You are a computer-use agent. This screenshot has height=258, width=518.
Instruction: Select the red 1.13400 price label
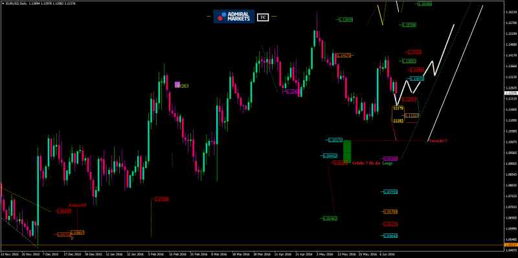pyautogui.click(x=417, y=70)
